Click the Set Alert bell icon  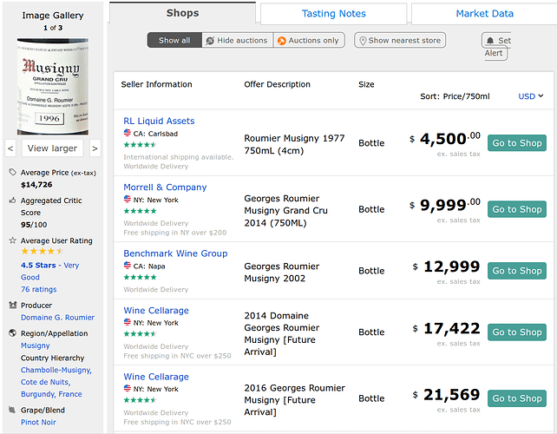click(x=491, y=41)
